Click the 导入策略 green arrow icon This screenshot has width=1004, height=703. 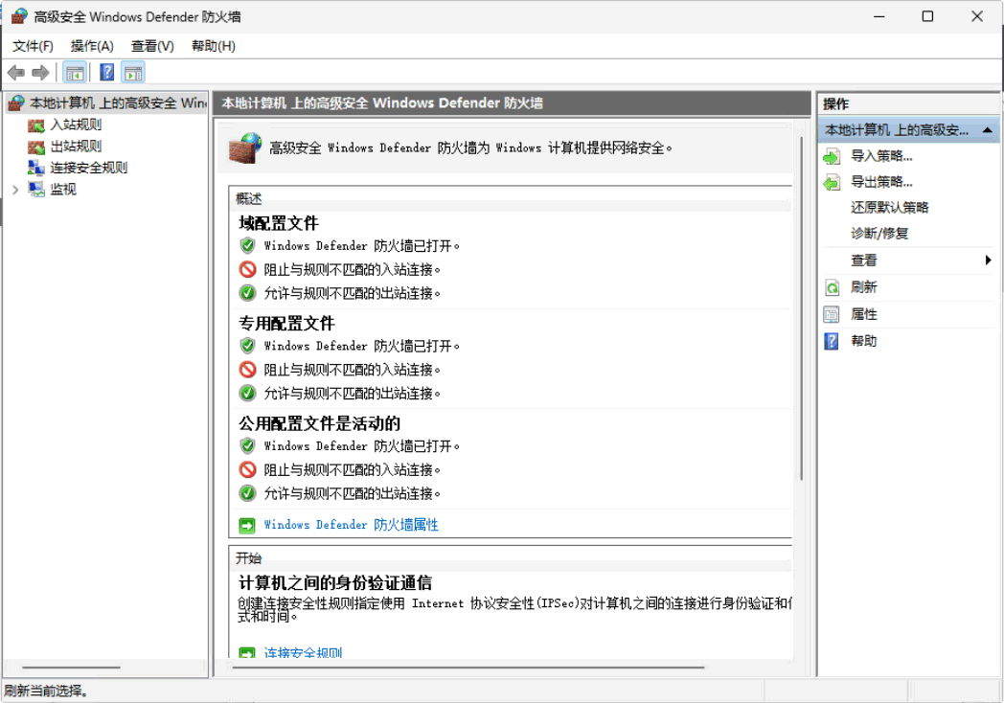[x=832, y=156]
